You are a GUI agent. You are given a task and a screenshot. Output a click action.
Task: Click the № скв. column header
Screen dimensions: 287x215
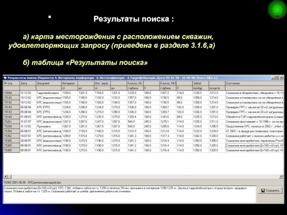click(11, 83)
